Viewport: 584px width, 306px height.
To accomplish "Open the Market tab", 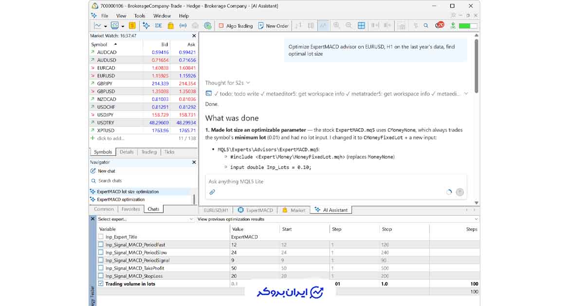I will click(294, 210).
